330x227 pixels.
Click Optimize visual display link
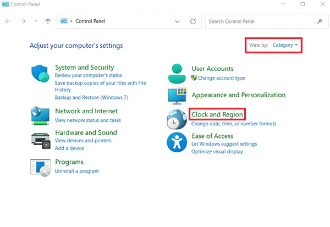(217, 152)
